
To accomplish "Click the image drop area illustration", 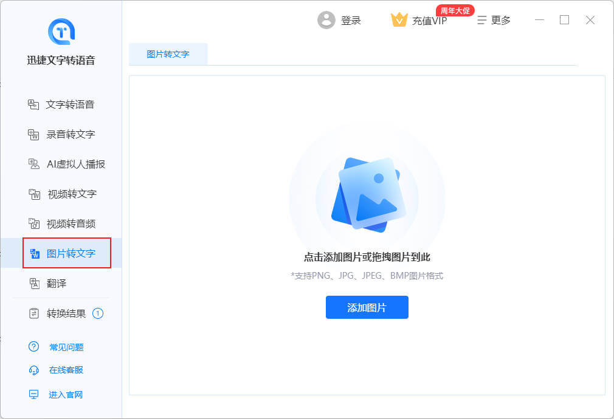I will tap(367, 194).
